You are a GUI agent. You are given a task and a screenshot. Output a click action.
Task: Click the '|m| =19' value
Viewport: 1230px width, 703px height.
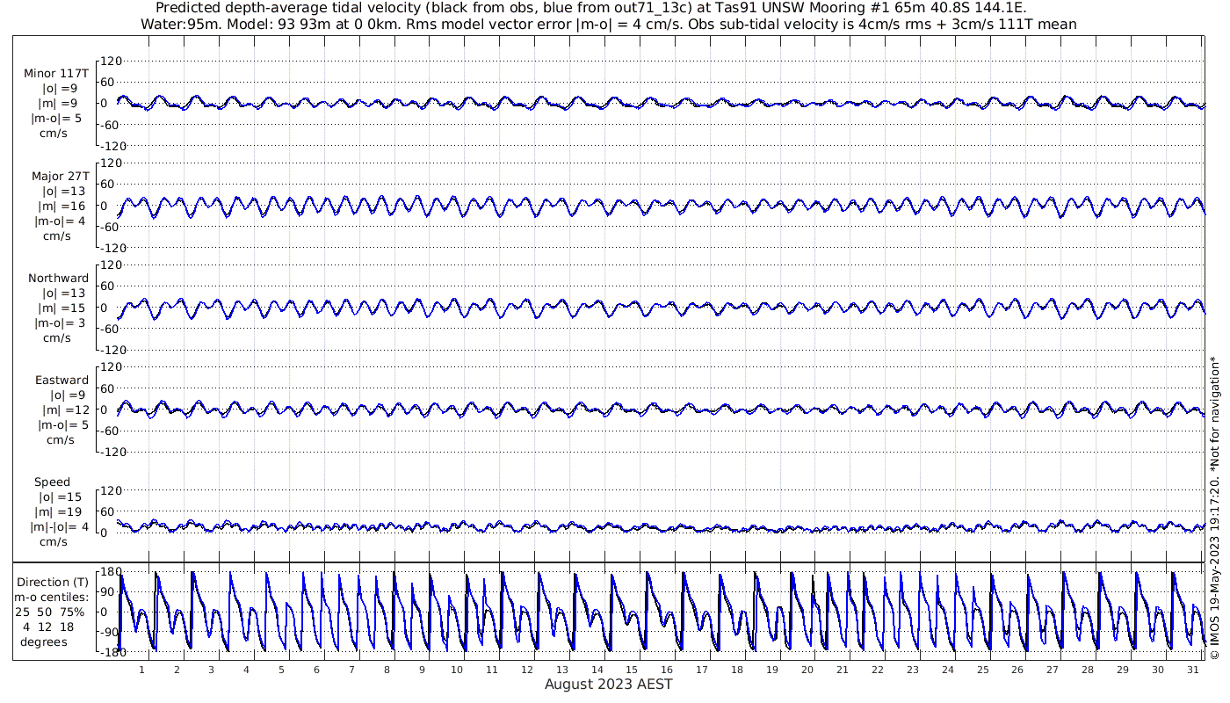pyautogui.click(x=60, y=513)
